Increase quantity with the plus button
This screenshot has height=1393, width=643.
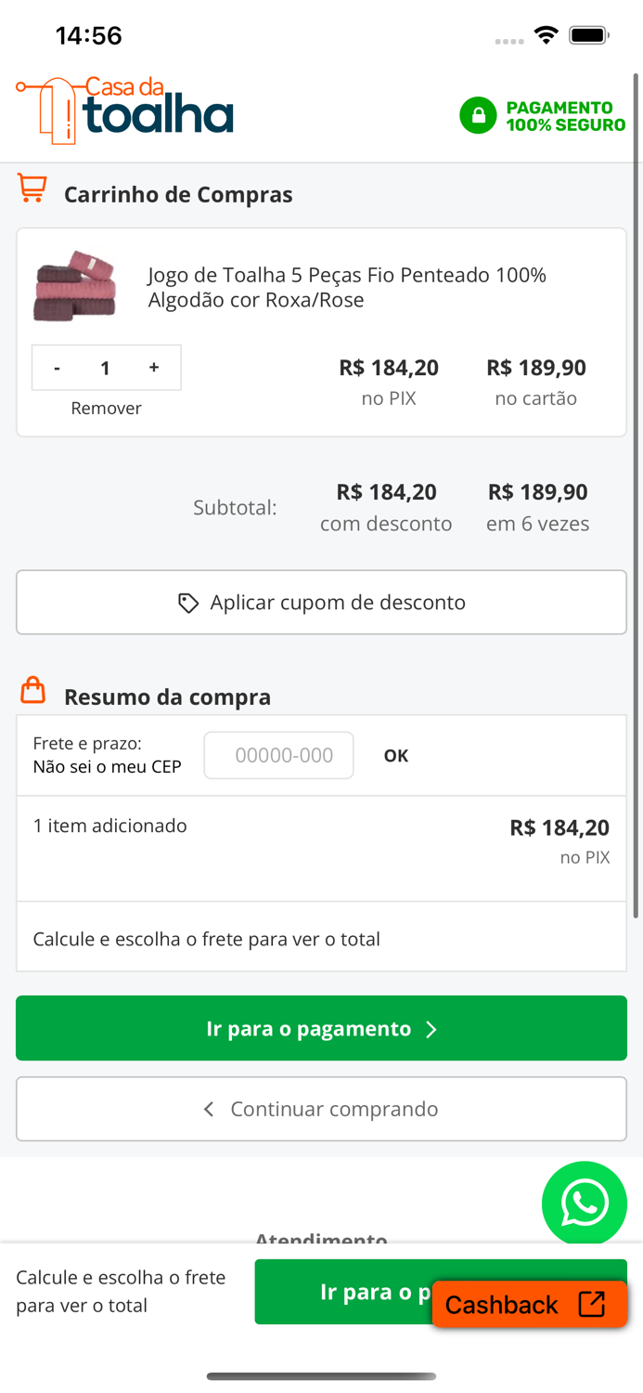pyautogui.click(x=154, y=368)
